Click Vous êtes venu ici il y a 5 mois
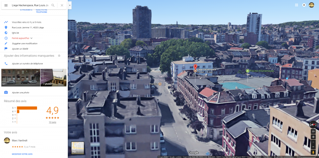 27,22
